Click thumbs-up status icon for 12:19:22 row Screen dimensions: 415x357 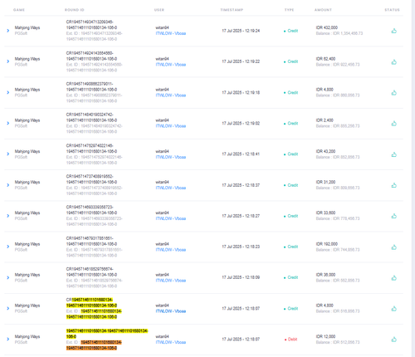tap(394, 62)
